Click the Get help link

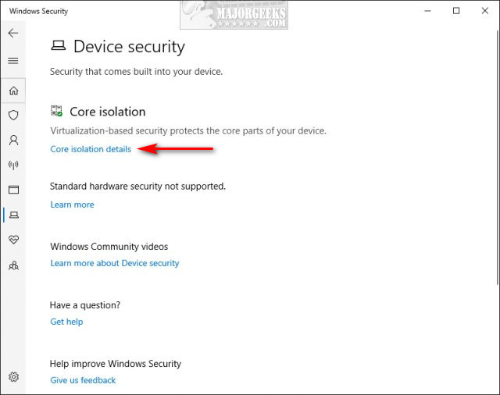[66, 322]
